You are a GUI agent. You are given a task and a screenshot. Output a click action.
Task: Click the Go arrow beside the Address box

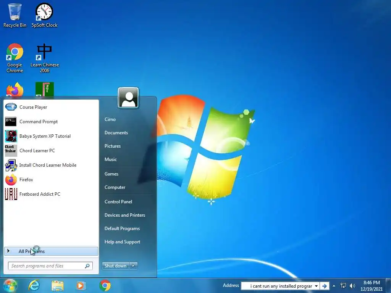[x=325, y=286]
